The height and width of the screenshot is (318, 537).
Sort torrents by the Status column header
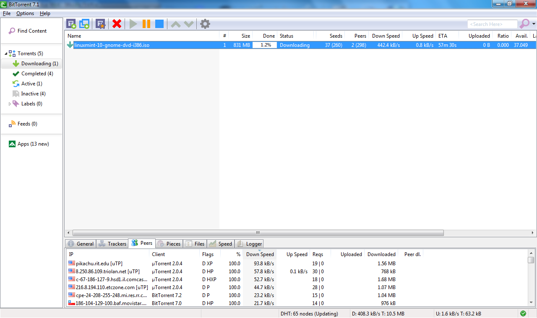tap(297, 36)
